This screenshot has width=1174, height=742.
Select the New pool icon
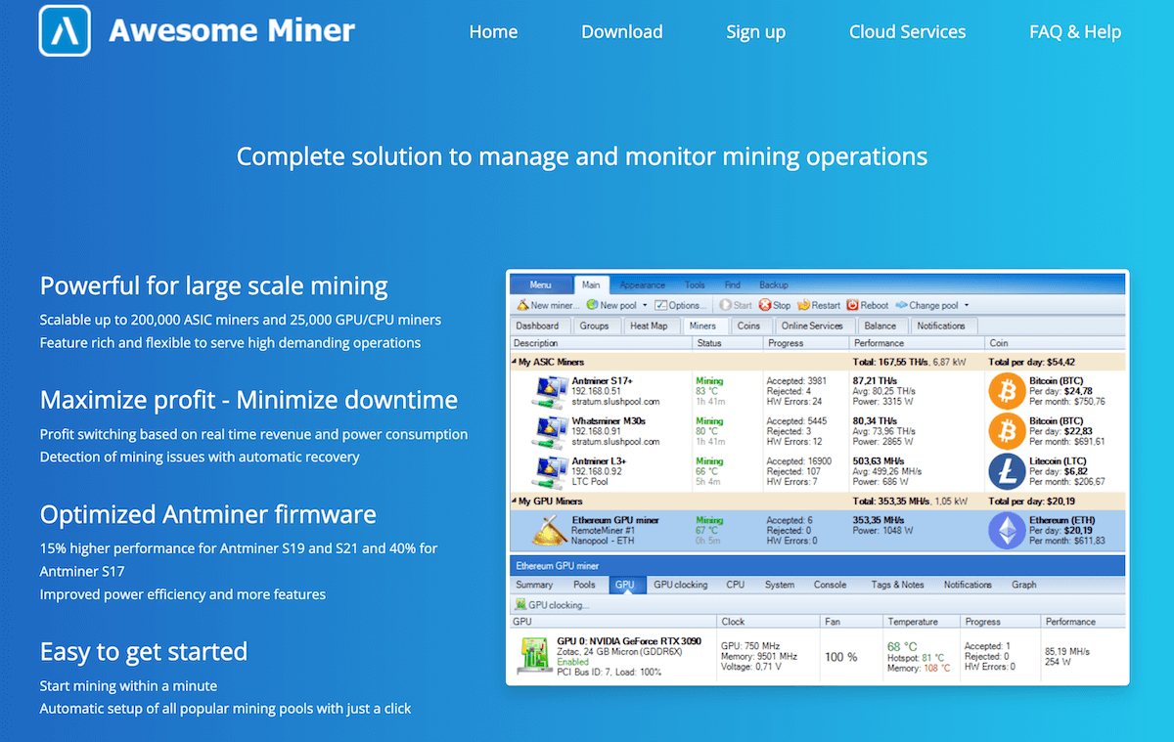(x=591, y=304)
